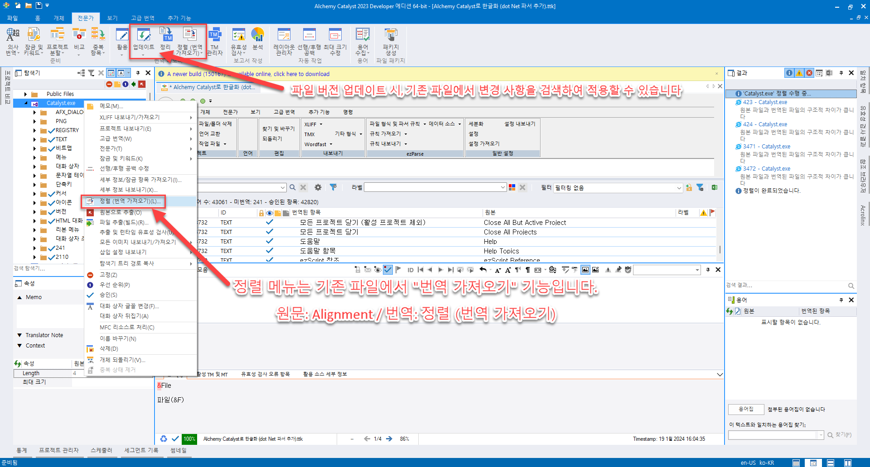The width and height of the screenshot is (870, 467).
Task: Click the search magnifier icon above the string list
Action: [x=293, y=187]
